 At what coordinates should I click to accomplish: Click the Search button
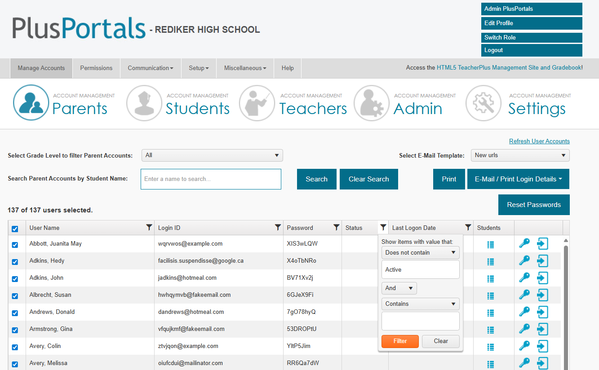coord(317,179)
